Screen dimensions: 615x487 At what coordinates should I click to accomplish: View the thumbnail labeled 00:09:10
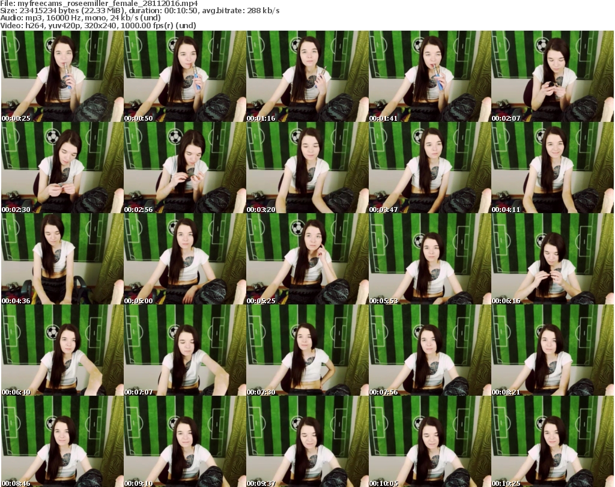click(185, 441)
